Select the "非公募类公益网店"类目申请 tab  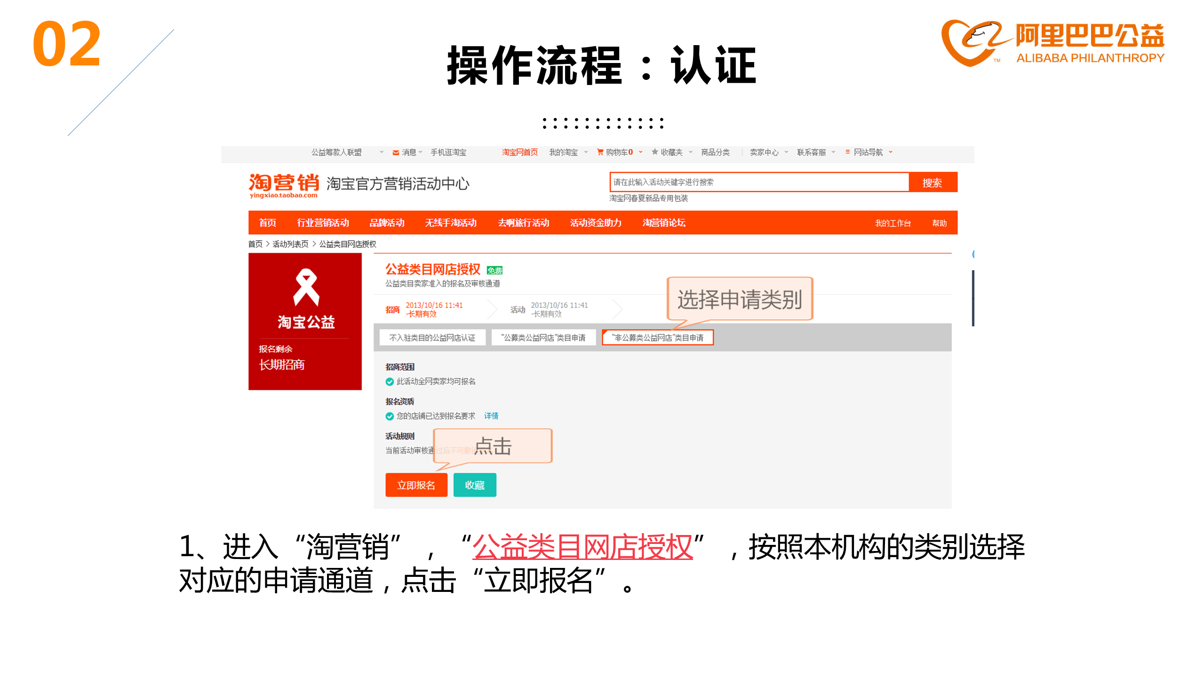pyautogui.click(x=658, y=338)
